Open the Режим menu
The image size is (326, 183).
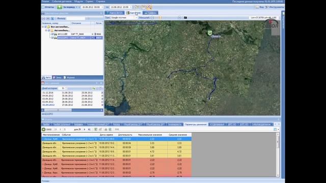[45, 2]
